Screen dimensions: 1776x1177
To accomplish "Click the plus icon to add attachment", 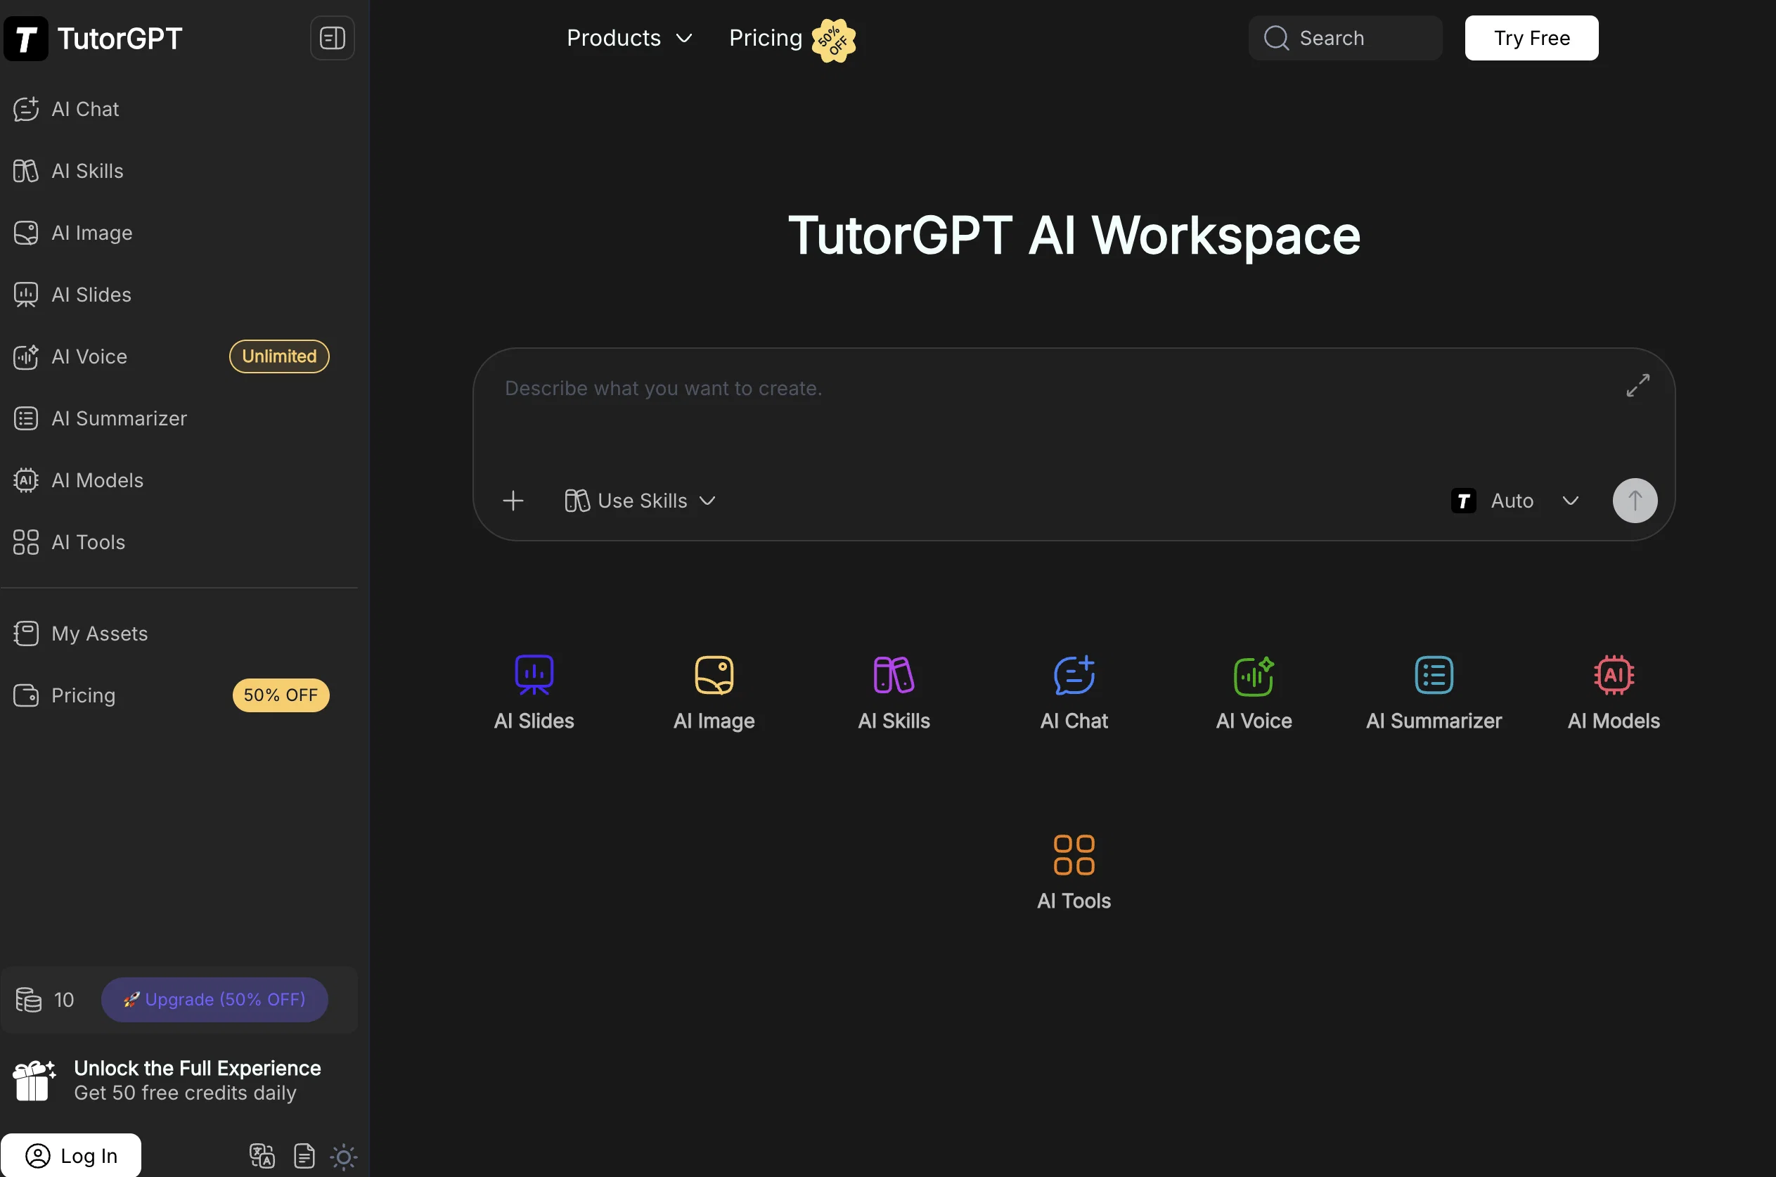I will click(513, 501).
